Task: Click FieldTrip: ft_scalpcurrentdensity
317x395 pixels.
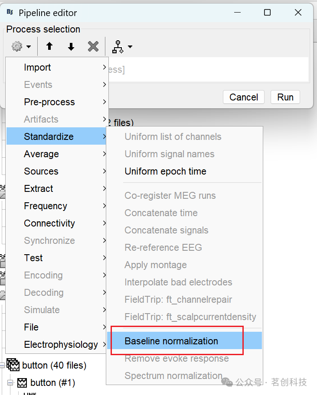Action: [x=185, y=317]
